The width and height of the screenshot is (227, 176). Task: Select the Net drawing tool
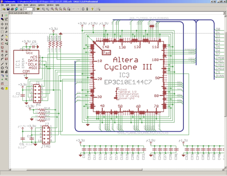(x=6, y=76)
